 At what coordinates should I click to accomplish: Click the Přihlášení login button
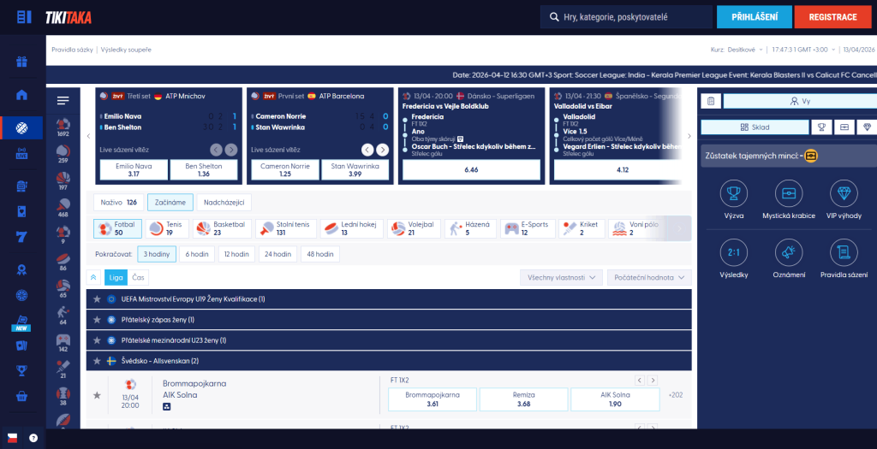pos(754,17)
